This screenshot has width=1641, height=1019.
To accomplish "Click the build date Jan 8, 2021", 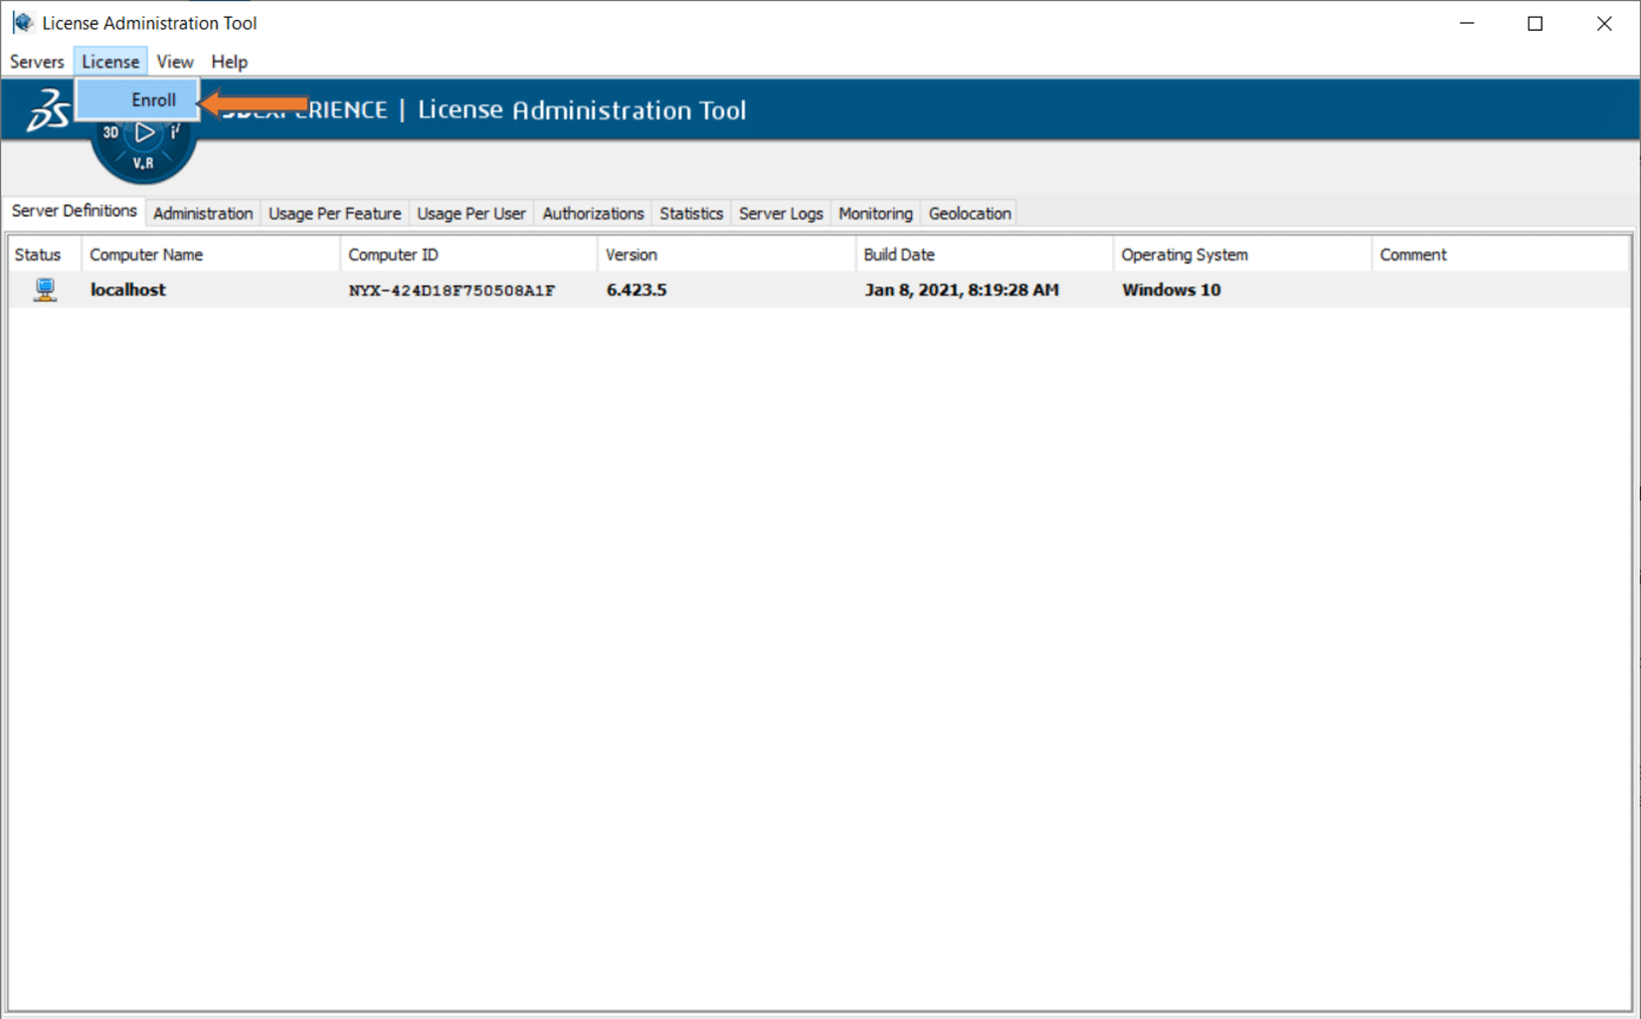I will (962, 289).
